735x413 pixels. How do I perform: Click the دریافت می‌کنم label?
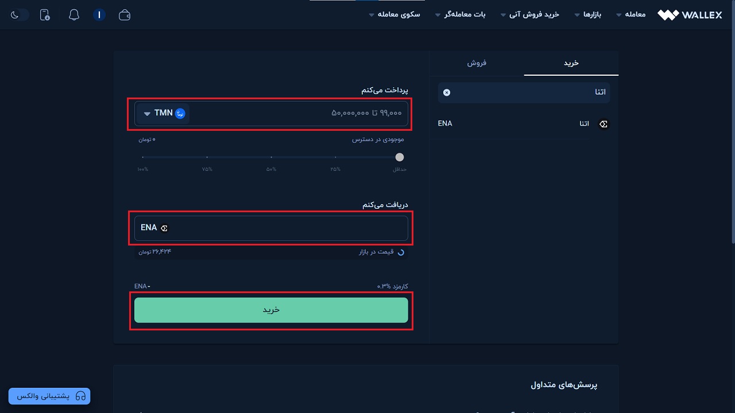click(x=385, y=205)
